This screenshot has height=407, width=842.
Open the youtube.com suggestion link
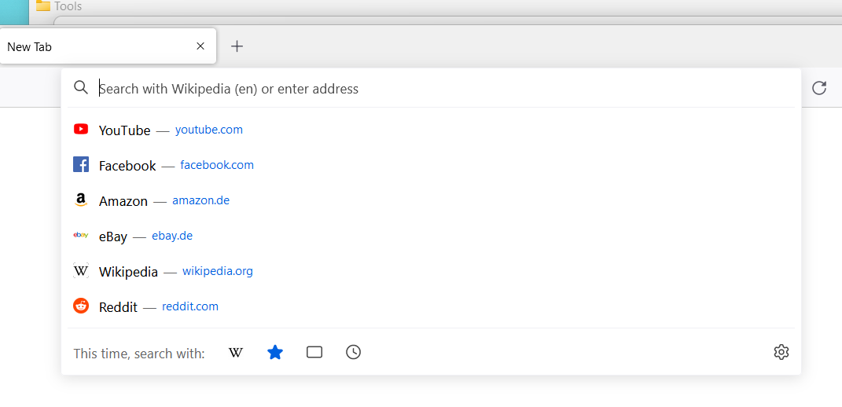pyautogui.click(x=209, y=130)
